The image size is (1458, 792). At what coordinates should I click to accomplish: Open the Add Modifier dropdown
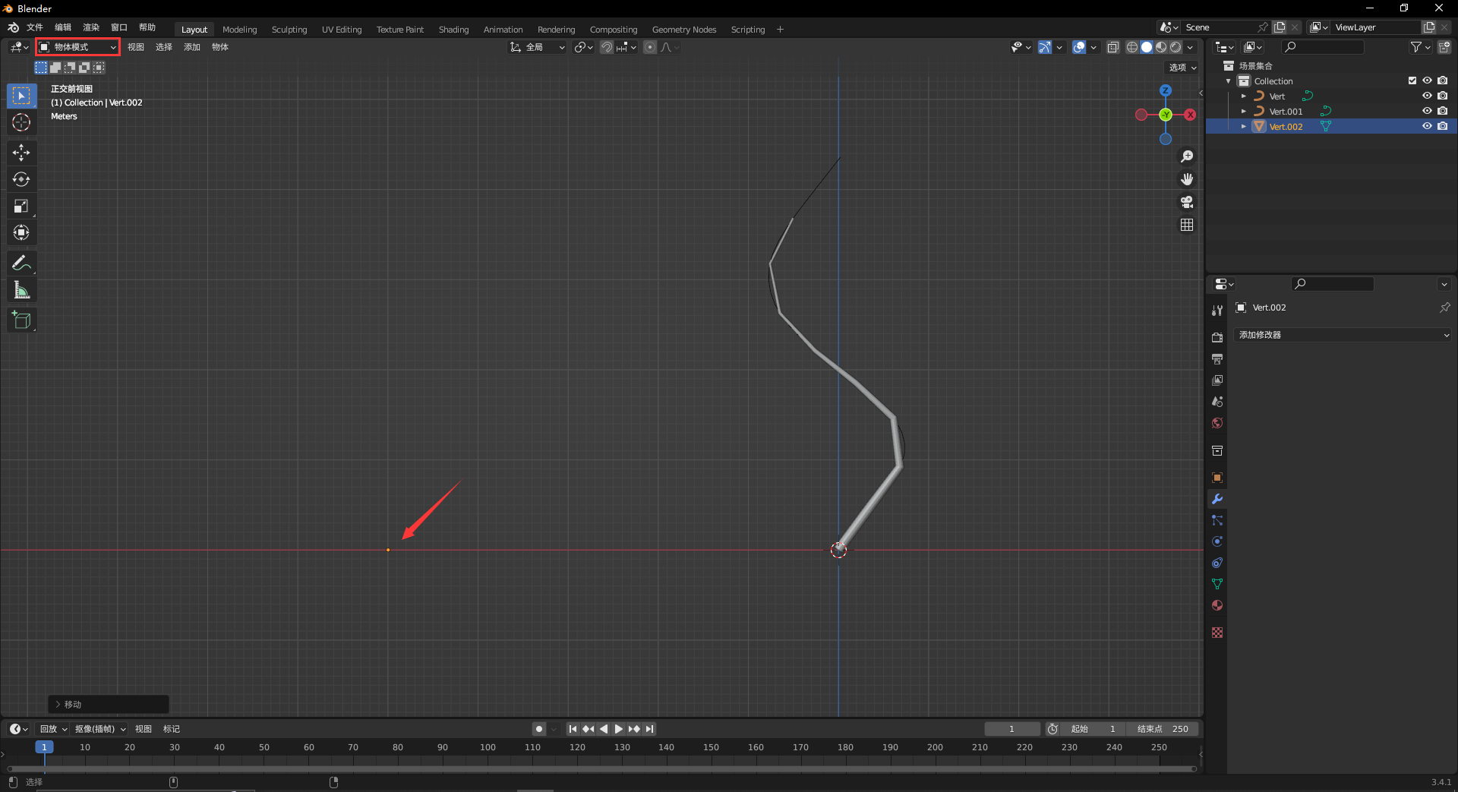[1344, 335]
